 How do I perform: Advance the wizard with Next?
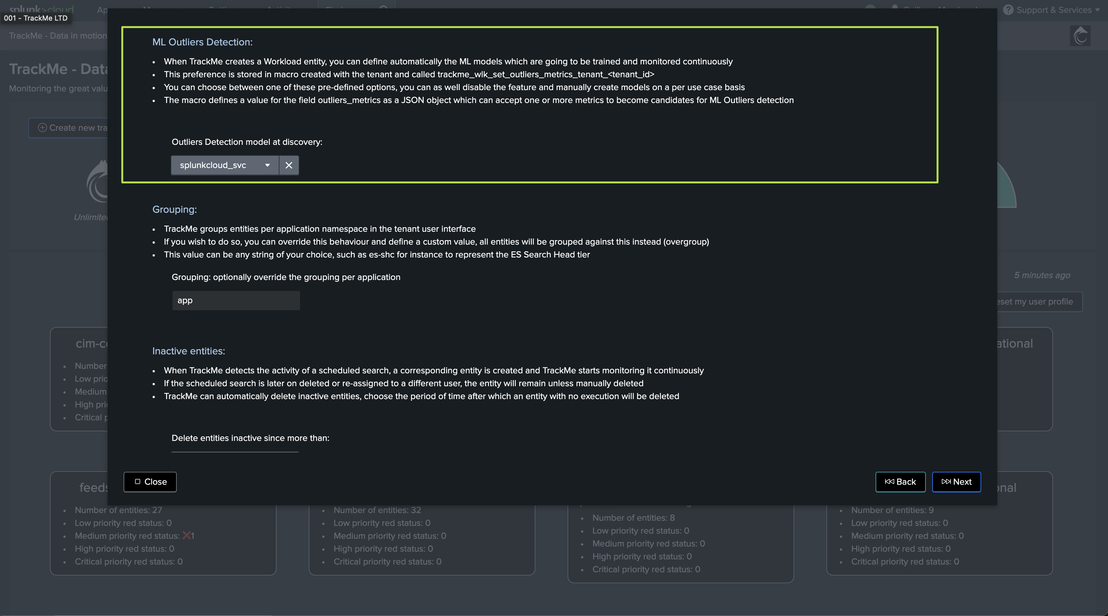[956, 482]
